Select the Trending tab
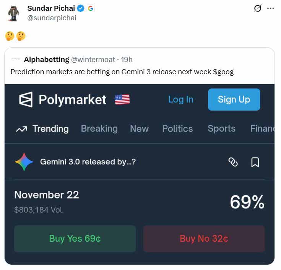 [x=42, y=129]
